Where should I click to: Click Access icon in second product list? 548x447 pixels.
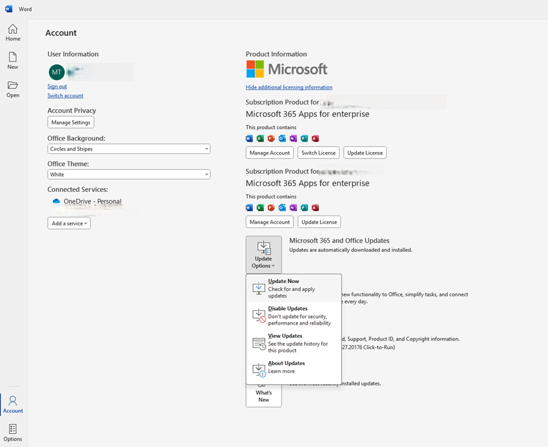point(315,208)
